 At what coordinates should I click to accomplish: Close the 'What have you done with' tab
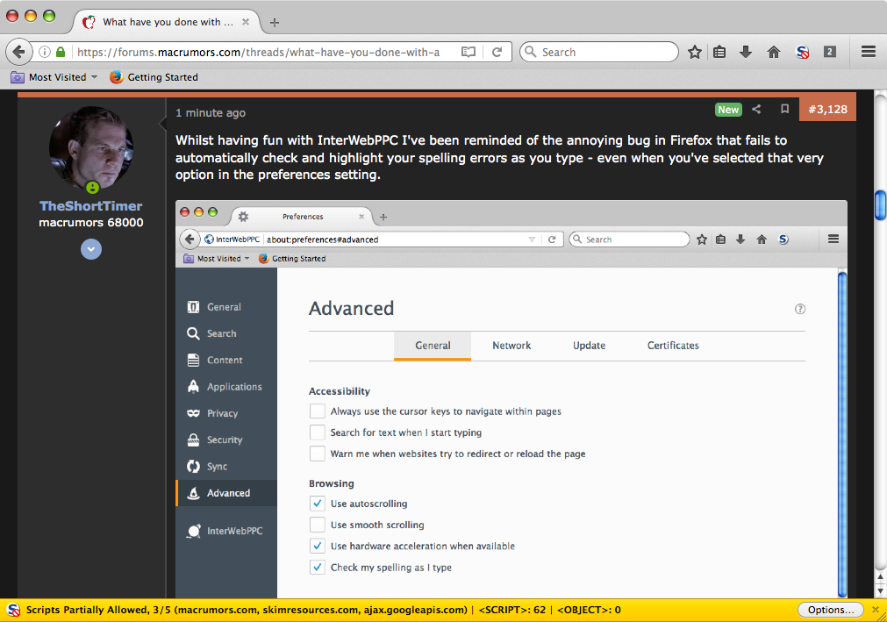(x=246, y=22)
